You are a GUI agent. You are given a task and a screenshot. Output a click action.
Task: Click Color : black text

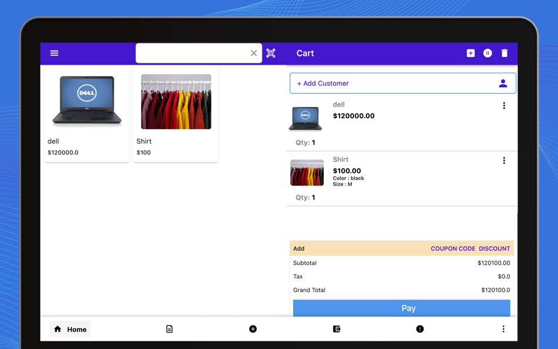pyautogui.click(x=348, y=178)
